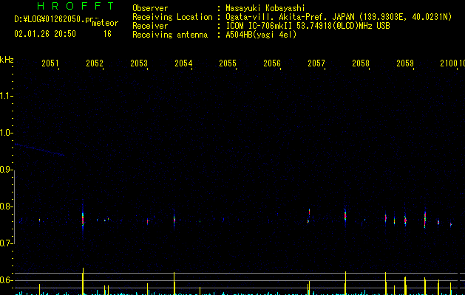The image size is (465, 295).
Task: Click the 0.8 kHz frequency tick label
Action: tap(5, 206)
